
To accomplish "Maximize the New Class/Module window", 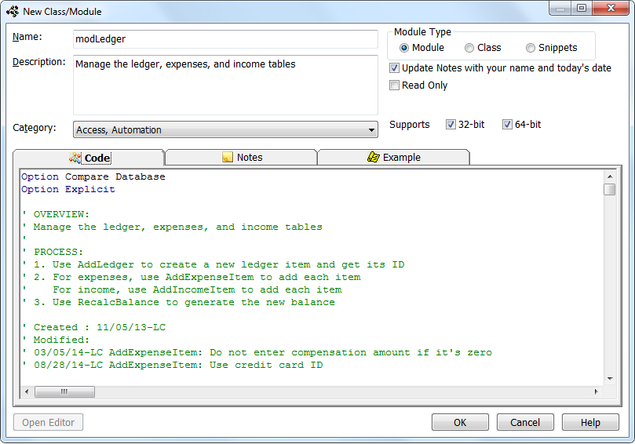I will pyautogui.click(x=582, y=8).
